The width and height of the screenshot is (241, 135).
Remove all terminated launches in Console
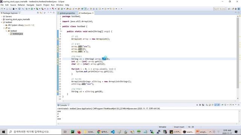point(203,105)
